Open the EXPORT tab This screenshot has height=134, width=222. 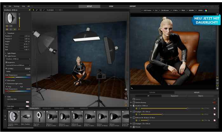(x=132, y=6)
